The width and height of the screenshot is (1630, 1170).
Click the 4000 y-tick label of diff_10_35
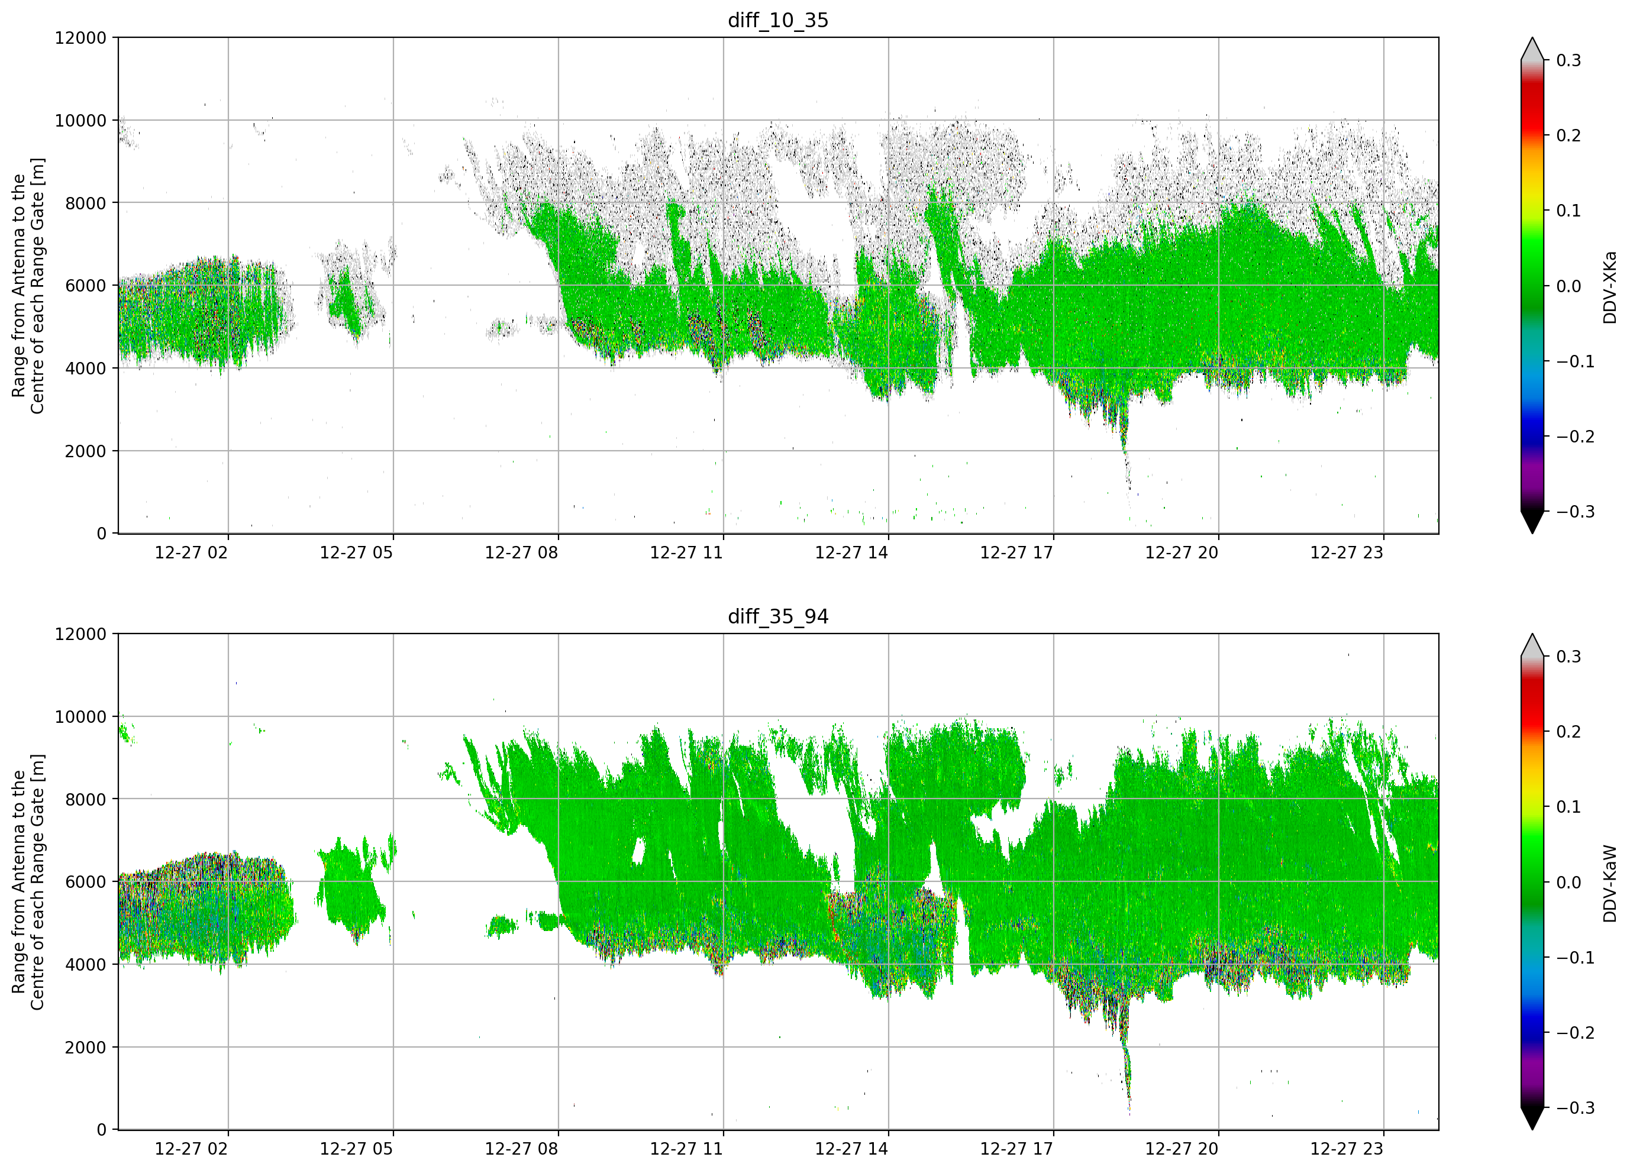tap(86, 369)
